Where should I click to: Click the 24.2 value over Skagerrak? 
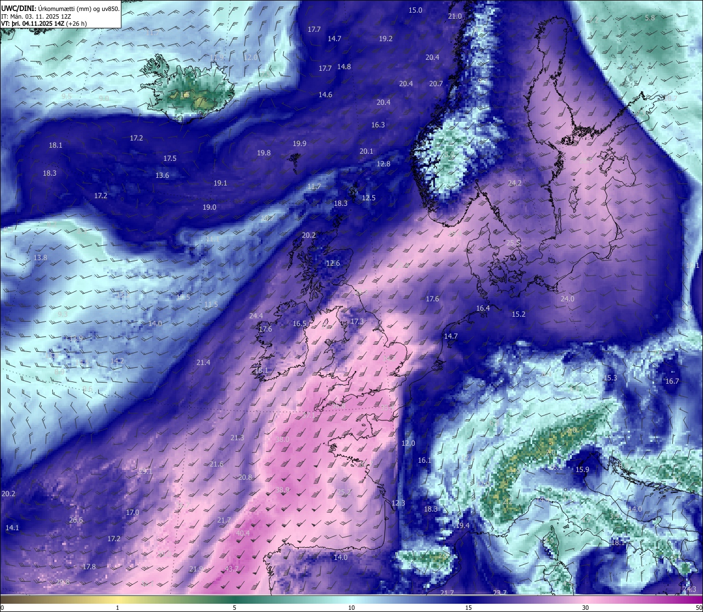tap(515, 183)
